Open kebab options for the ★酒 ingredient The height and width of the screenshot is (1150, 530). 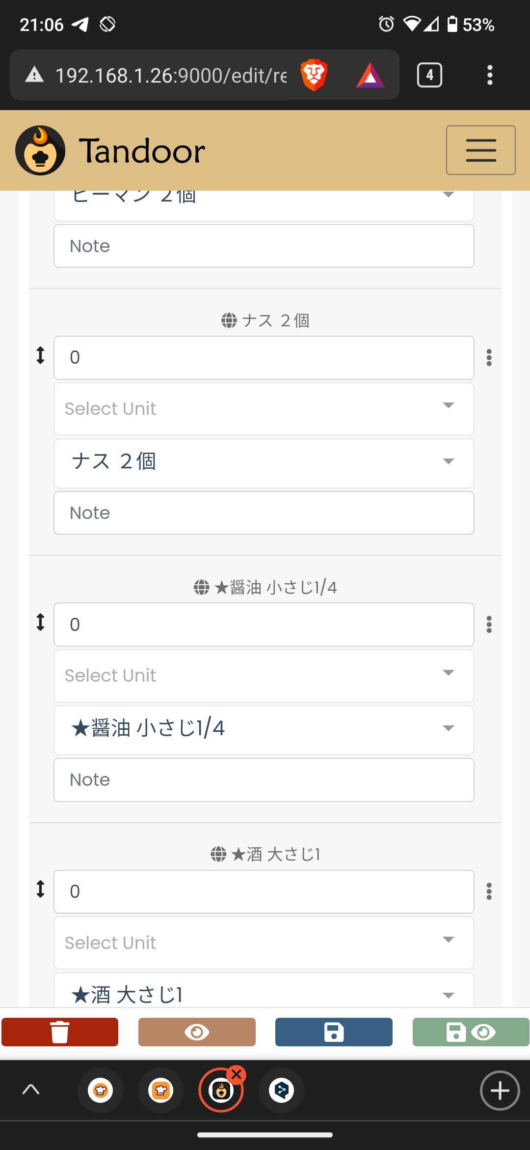(x=489, y=891)
